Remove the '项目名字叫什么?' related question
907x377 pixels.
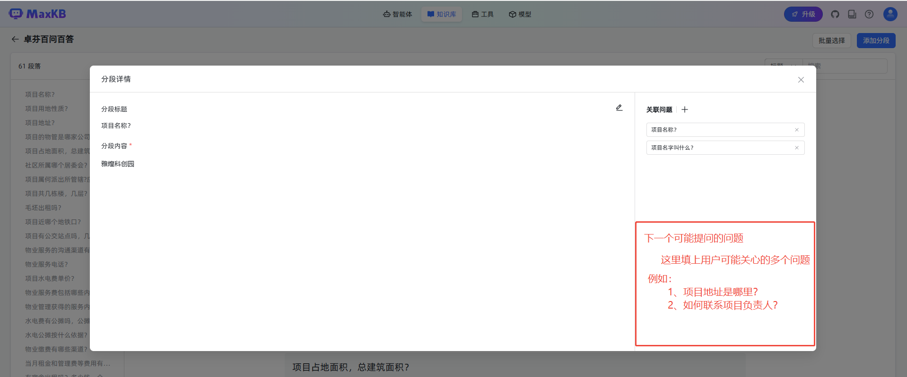tap(796, 148)
